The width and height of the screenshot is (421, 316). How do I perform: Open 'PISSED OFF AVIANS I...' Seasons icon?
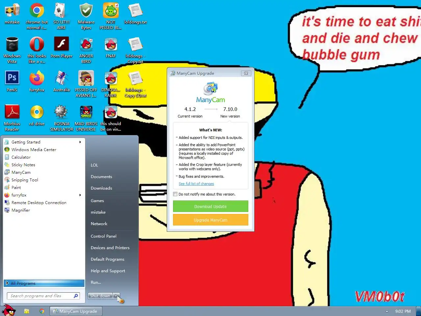[x=86, y=84]
